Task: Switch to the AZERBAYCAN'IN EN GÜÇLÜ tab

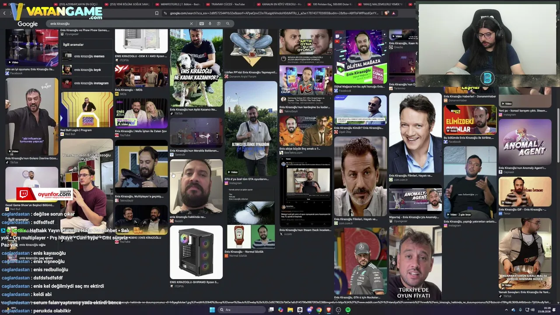Action: tap(76, 4)
